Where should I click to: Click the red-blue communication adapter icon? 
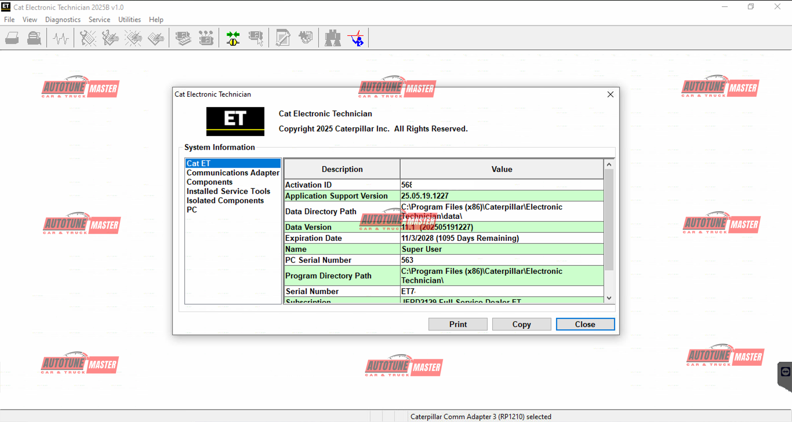click(x=356, y=38)
